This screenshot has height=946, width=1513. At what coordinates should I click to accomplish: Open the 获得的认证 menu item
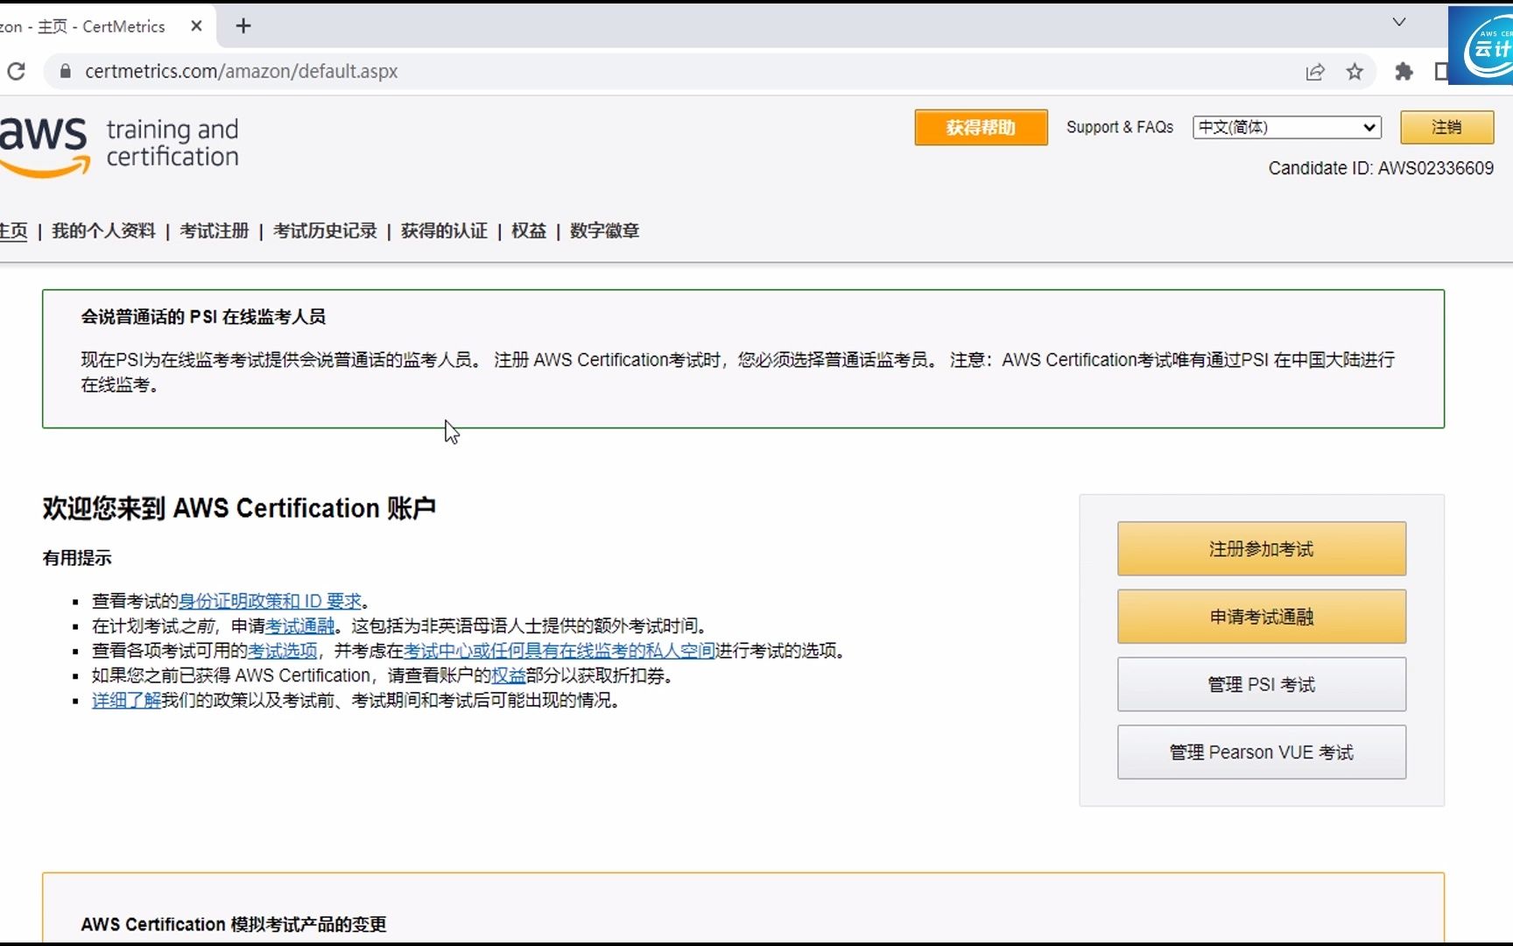coord(444,231)
